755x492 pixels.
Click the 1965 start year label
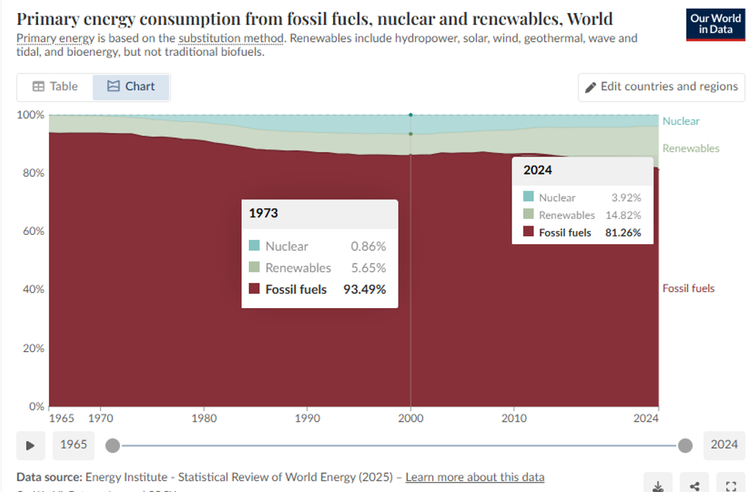(73, 445)
